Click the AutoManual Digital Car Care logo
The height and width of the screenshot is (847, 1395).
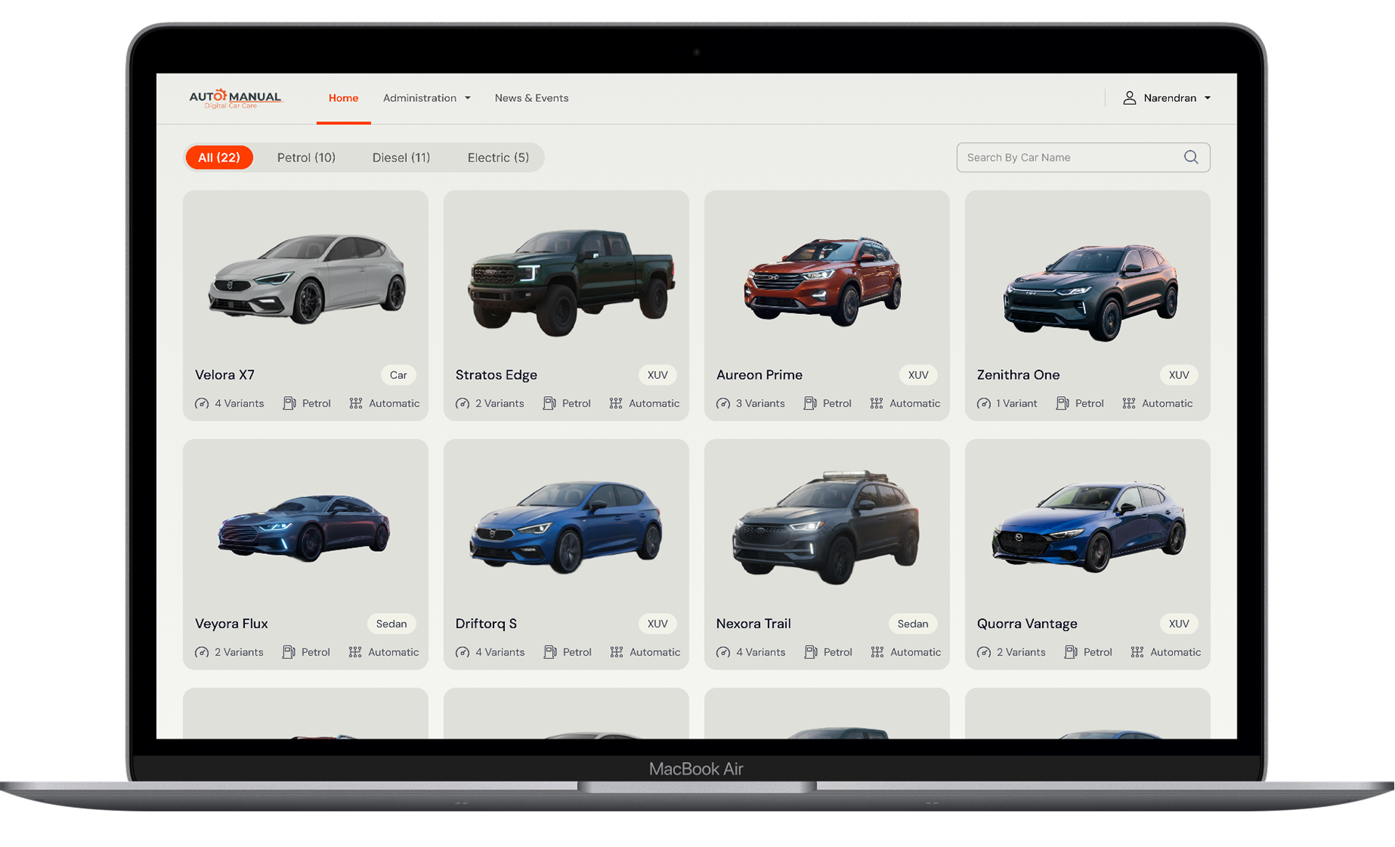235,98
